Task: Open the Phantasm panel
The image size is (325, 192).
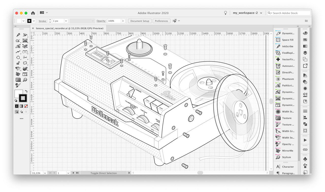Action: [285, 79]
